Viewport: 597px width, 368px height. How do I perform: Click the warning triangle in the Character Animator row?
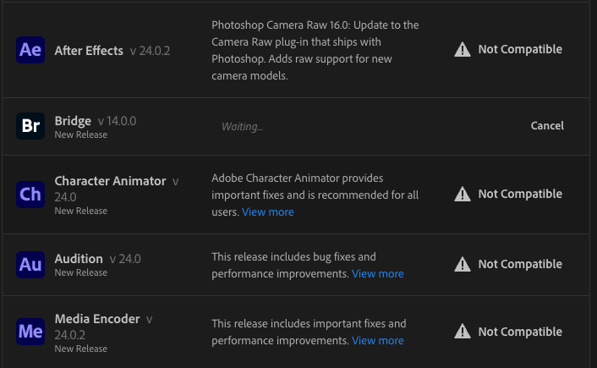[462, 195]
